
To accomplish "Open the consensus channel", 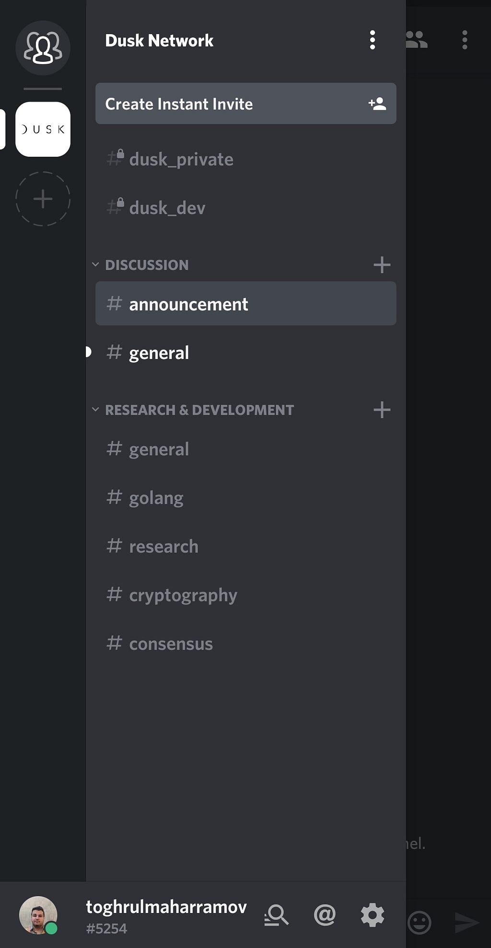I will coord(171,644).
